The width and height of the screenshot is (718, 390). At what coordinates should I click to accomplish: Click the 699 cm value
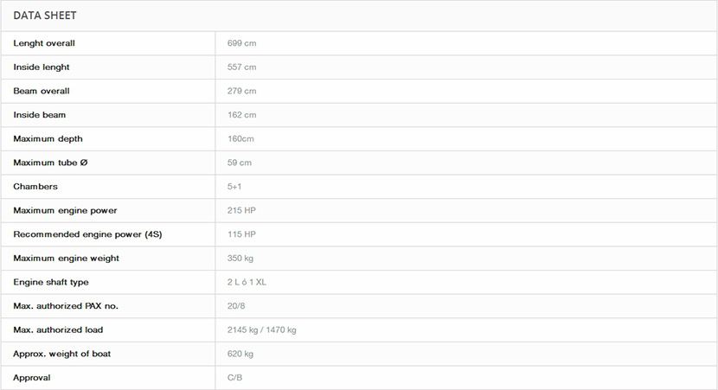coord(241,43)
